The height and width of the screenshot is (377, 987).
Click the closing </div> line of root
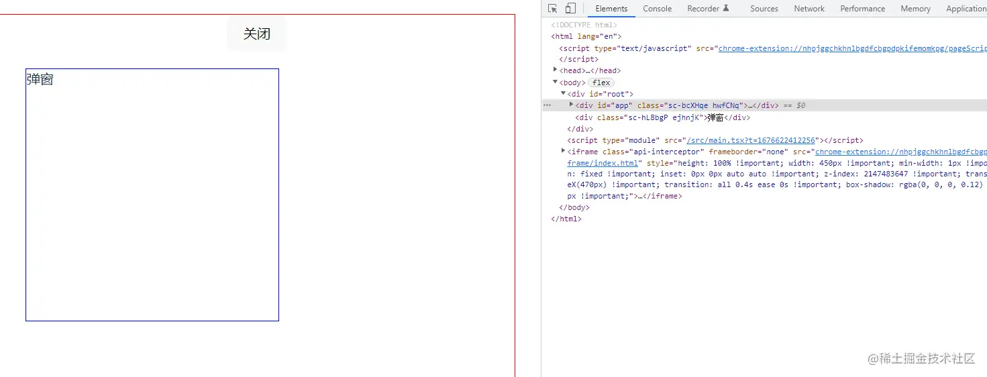[580, 129]
